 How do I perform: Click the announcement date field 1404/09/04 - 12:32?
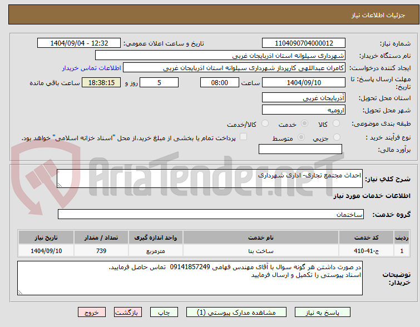[79, 43]
